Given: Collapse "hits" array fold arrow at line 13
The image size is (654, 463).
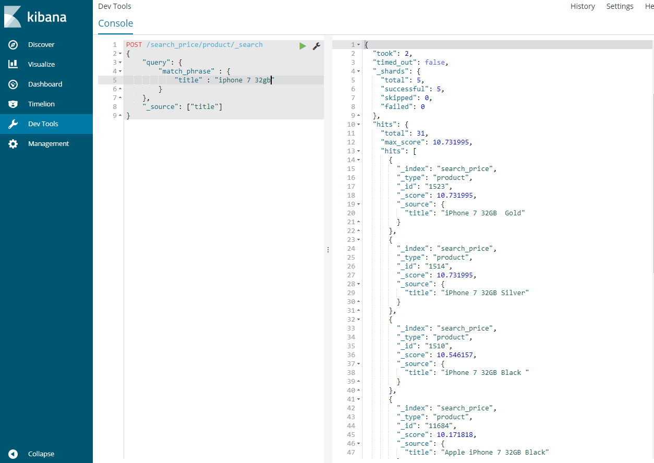Looking at the screenshot, I should 358,151.
